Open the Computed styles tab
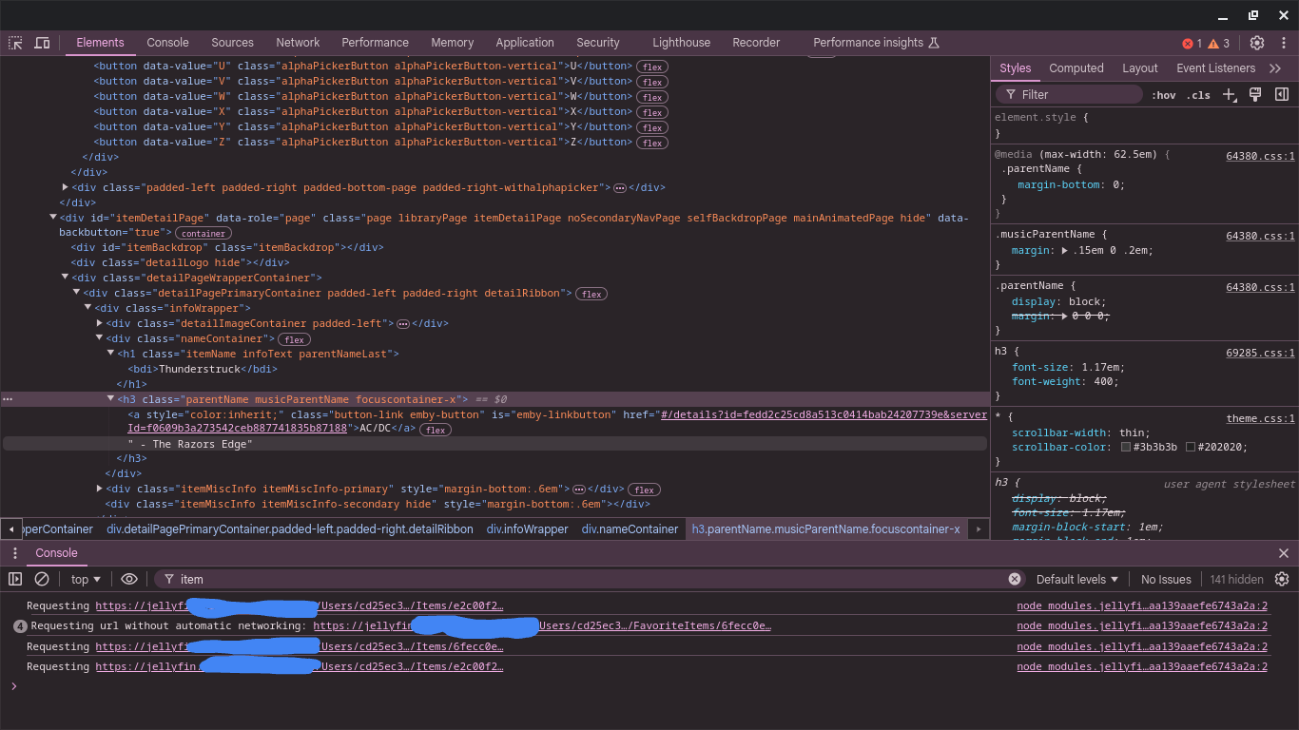The height and width of the screenshot is (730, 1299). coord(1076,68)
